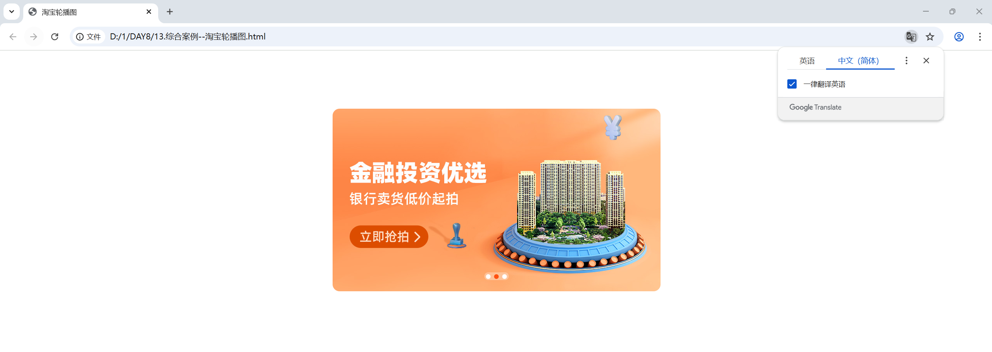The image size is (992, 352).
Task: View site info for the 文件 badge
Action: [89, 37]
